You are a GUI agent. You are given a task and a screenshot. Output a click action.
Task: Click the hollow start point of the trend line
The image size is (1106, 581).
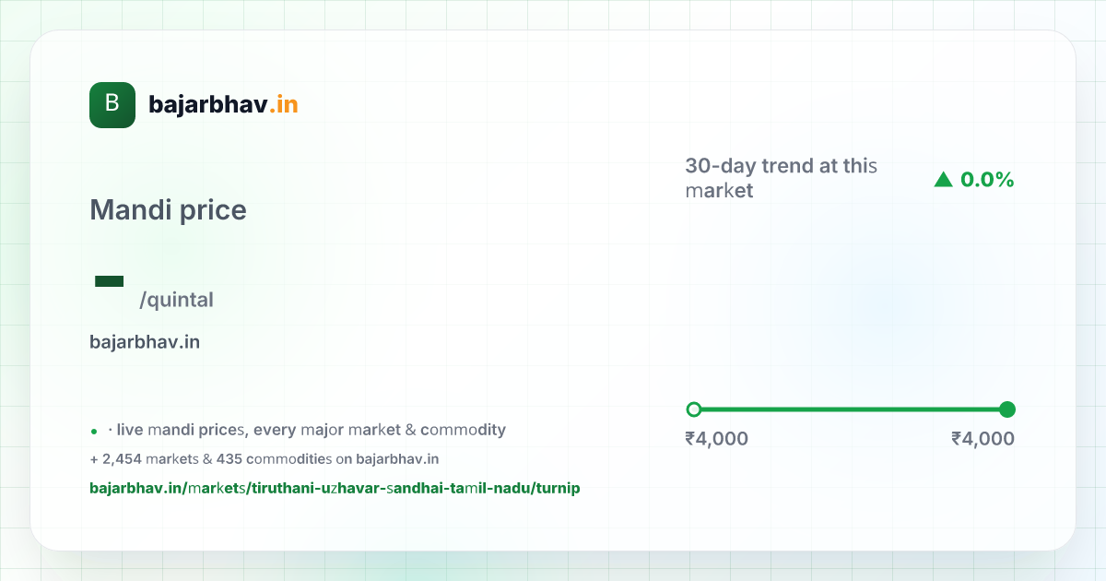[694, 409]
